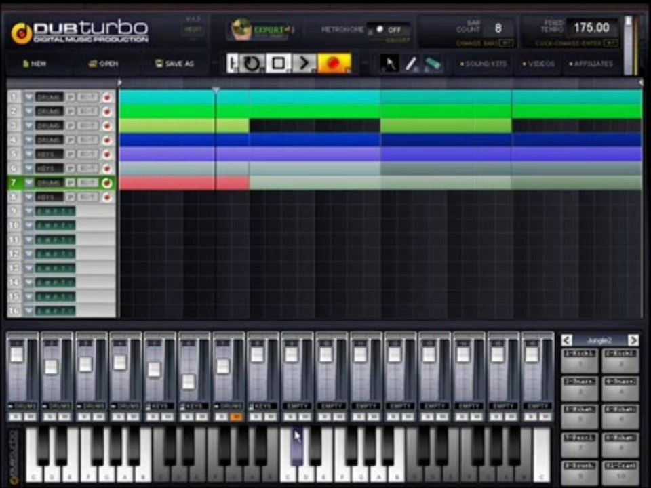Open track 6 dropdown arrow
651x488 pixels.
point(28,169)
